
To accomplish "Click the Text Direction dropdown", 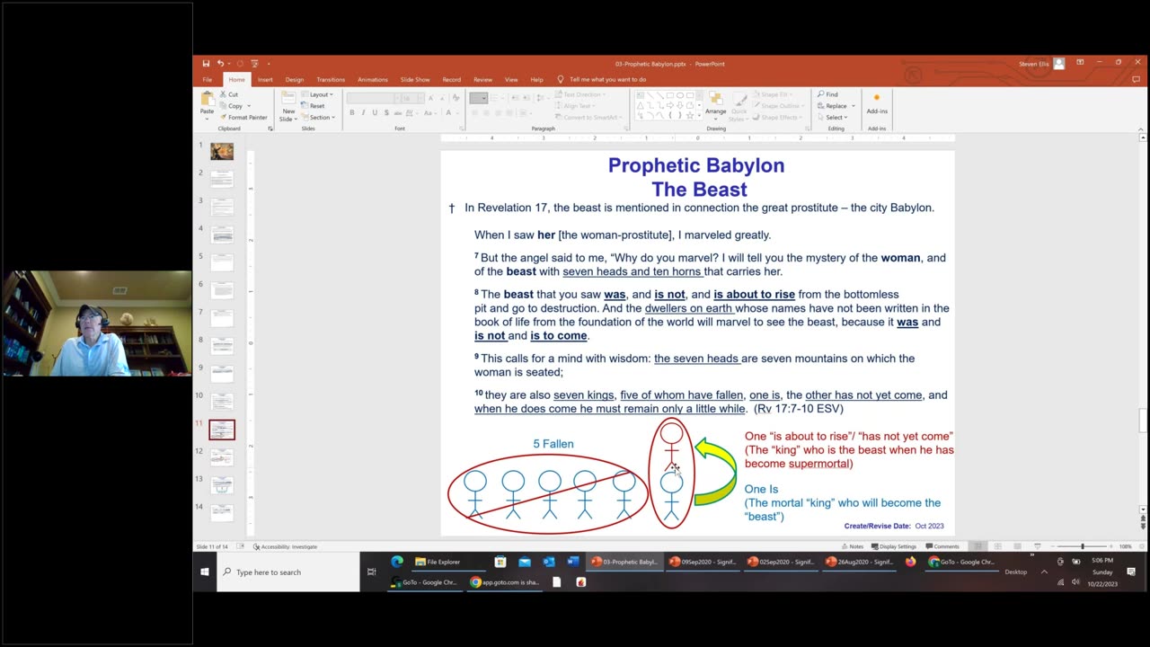I will (x=579, y=94).
